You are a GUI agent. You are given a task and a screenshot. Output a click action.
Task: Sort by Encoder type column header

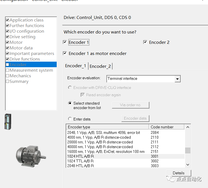click(107, 127)
